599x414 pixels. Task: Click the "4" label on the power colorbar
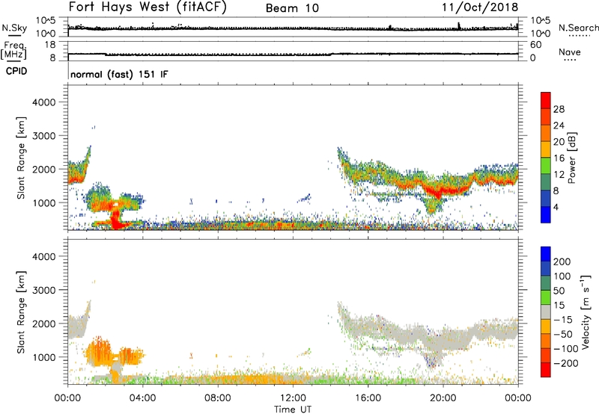[x=556, y=207]
